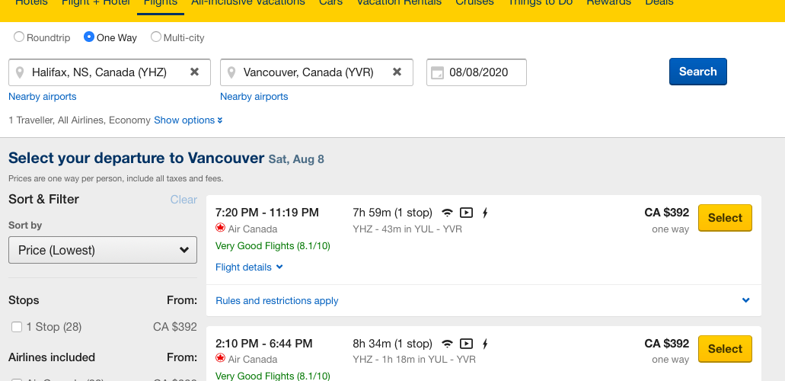Click the power outlet icon on 7:20 PM flight
Image resolution: width=785 pixels, height=381 pixels.
coord(484,213)
